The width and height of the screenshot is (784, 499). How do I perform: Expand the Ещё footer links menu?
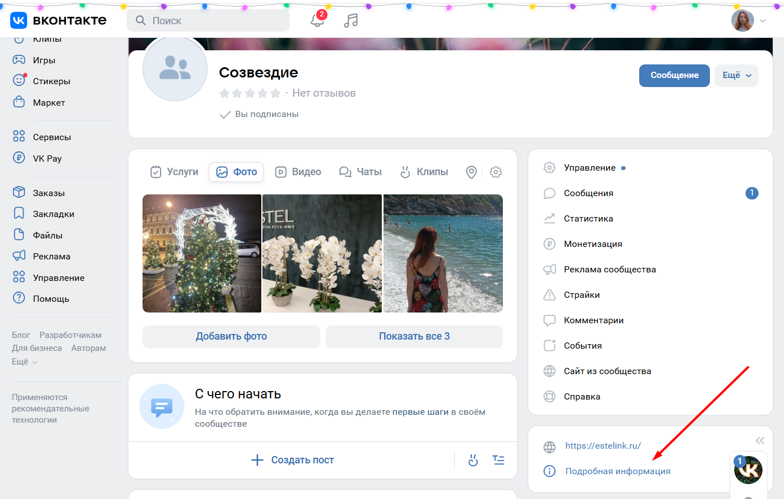point(25,362)
